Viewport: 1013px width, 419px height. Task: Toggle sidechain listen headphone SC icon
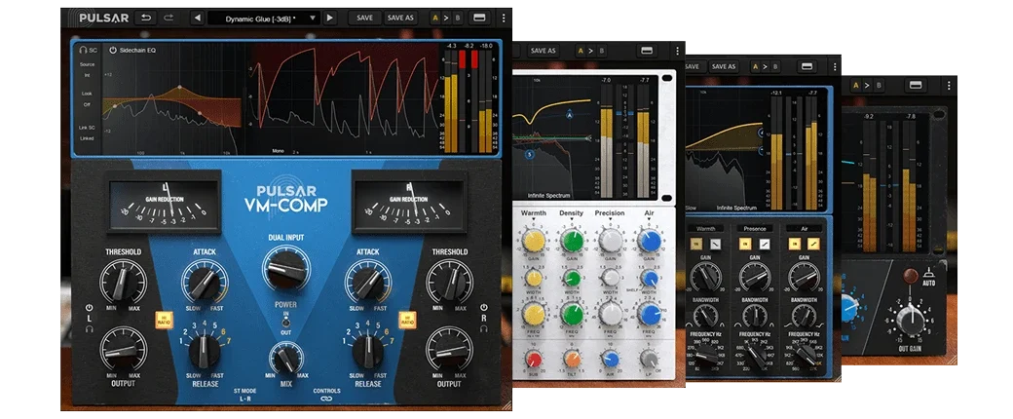click(88, 49)
